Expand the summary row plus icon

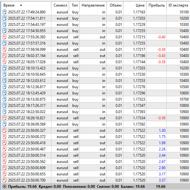(x=4, y=187)
